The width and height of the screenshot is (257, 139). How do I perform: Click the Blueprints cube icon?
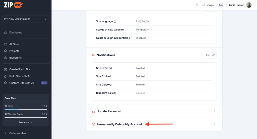[x=6, y=58]
